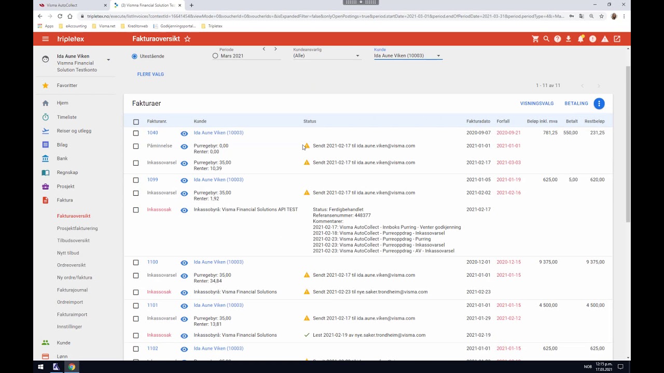The height and width of the screenshot is (373, 664).
Task: Open Kundeansvarlig (Alle) dropdown
Action: pos(326,55)
